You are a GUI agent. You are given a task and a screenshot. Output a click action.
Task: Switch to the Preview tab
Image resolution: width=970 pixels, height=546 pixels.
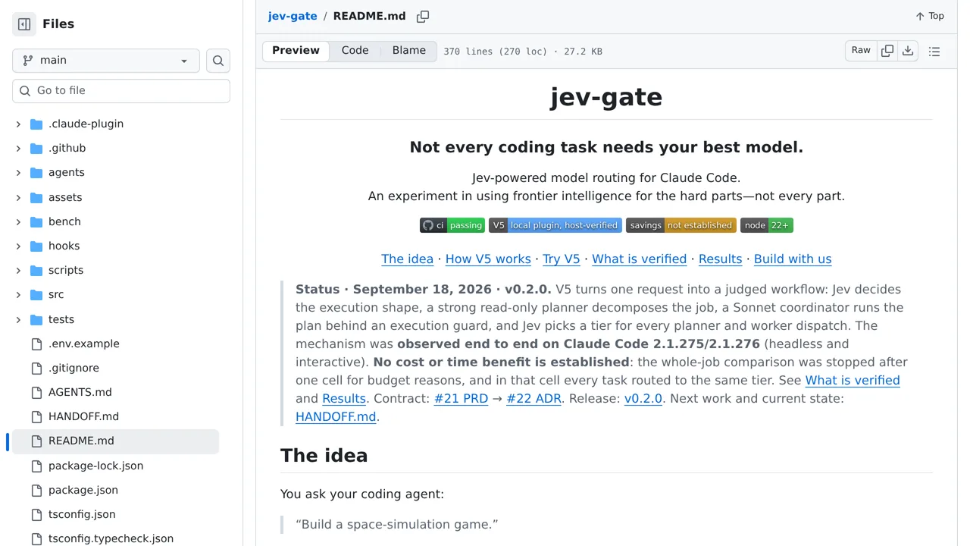click(296, 51)
